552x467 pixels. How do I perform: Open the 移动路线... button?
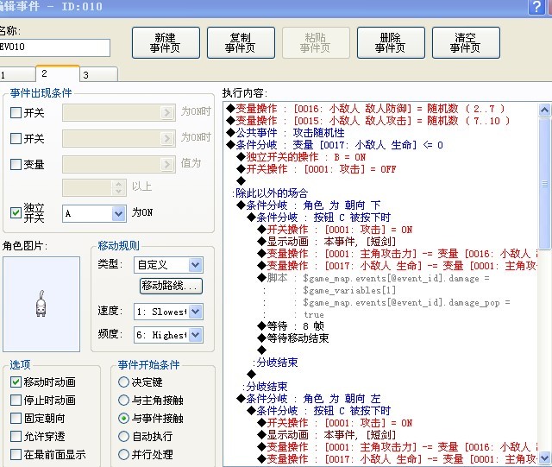click(x=172, y=286)
